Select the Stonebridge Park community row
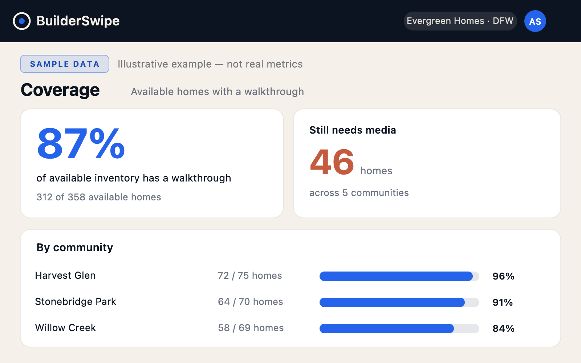The height and width of the screenshot is (363, 581). point(290,302)
